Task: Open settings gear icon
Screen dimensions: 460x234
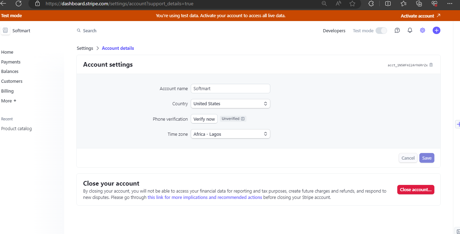Action: point(422,31)
